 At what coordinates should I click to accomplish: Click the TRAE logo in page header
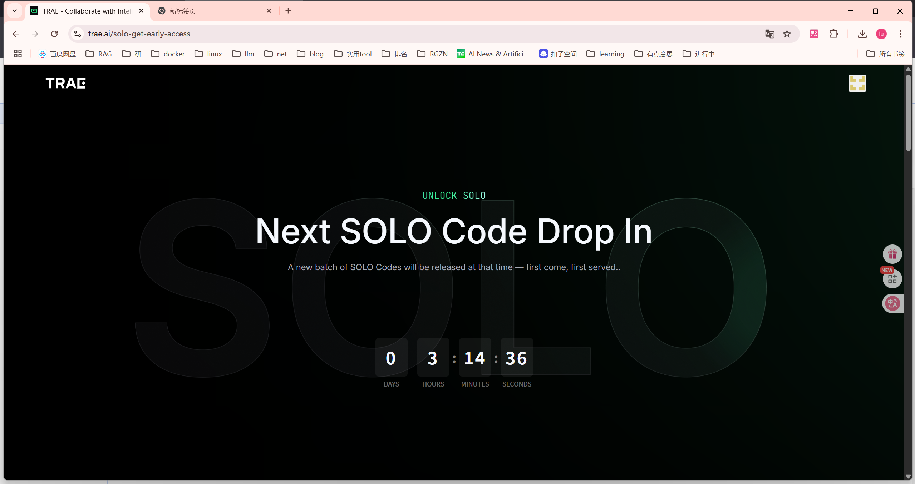pyautogui.click(x=66, y=83)
